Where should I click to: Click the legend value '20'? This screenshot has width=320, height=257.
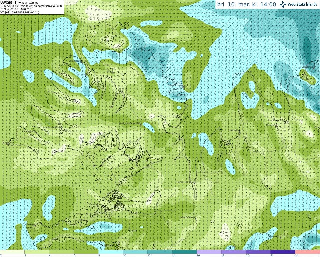click(247, 255)
